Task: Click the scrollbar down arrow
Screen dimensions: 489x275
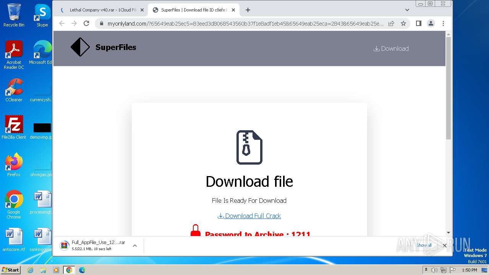Action: click(449, 233)
